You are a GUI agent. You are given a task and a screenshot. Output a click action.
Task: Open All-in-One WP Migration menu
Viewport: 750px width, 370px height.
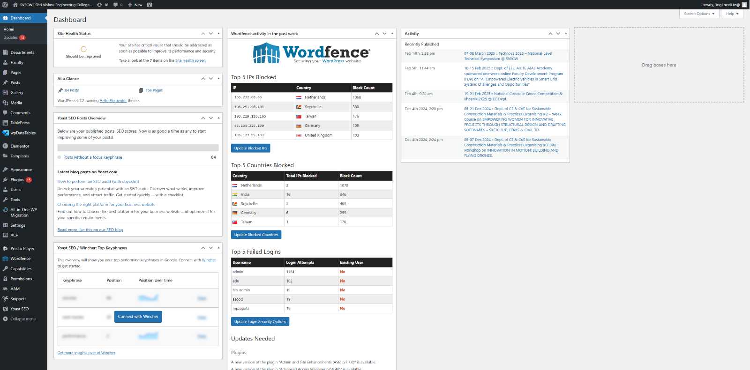[x=23, y=213]
